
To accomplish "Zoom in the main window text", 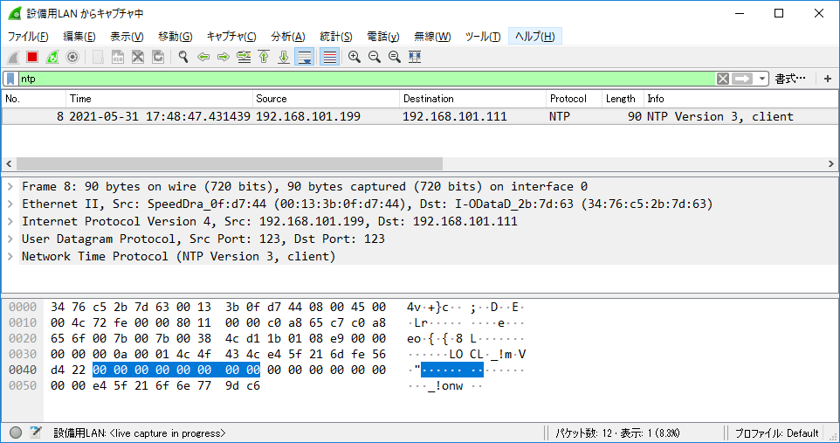I will [355, 57].
